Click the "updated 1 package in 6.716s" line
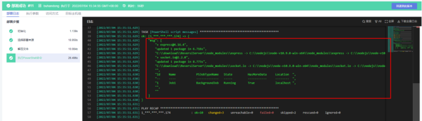This screenshot has width=422, height=121. (181, 49)
